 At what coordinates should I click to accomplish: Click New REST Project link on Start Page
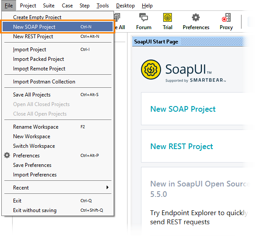coord(181,146)
